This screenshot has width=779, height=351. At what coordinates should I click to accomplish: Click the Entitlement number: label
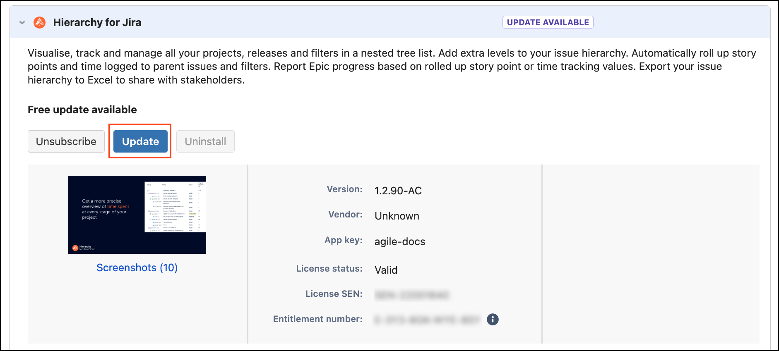point(317,319)
